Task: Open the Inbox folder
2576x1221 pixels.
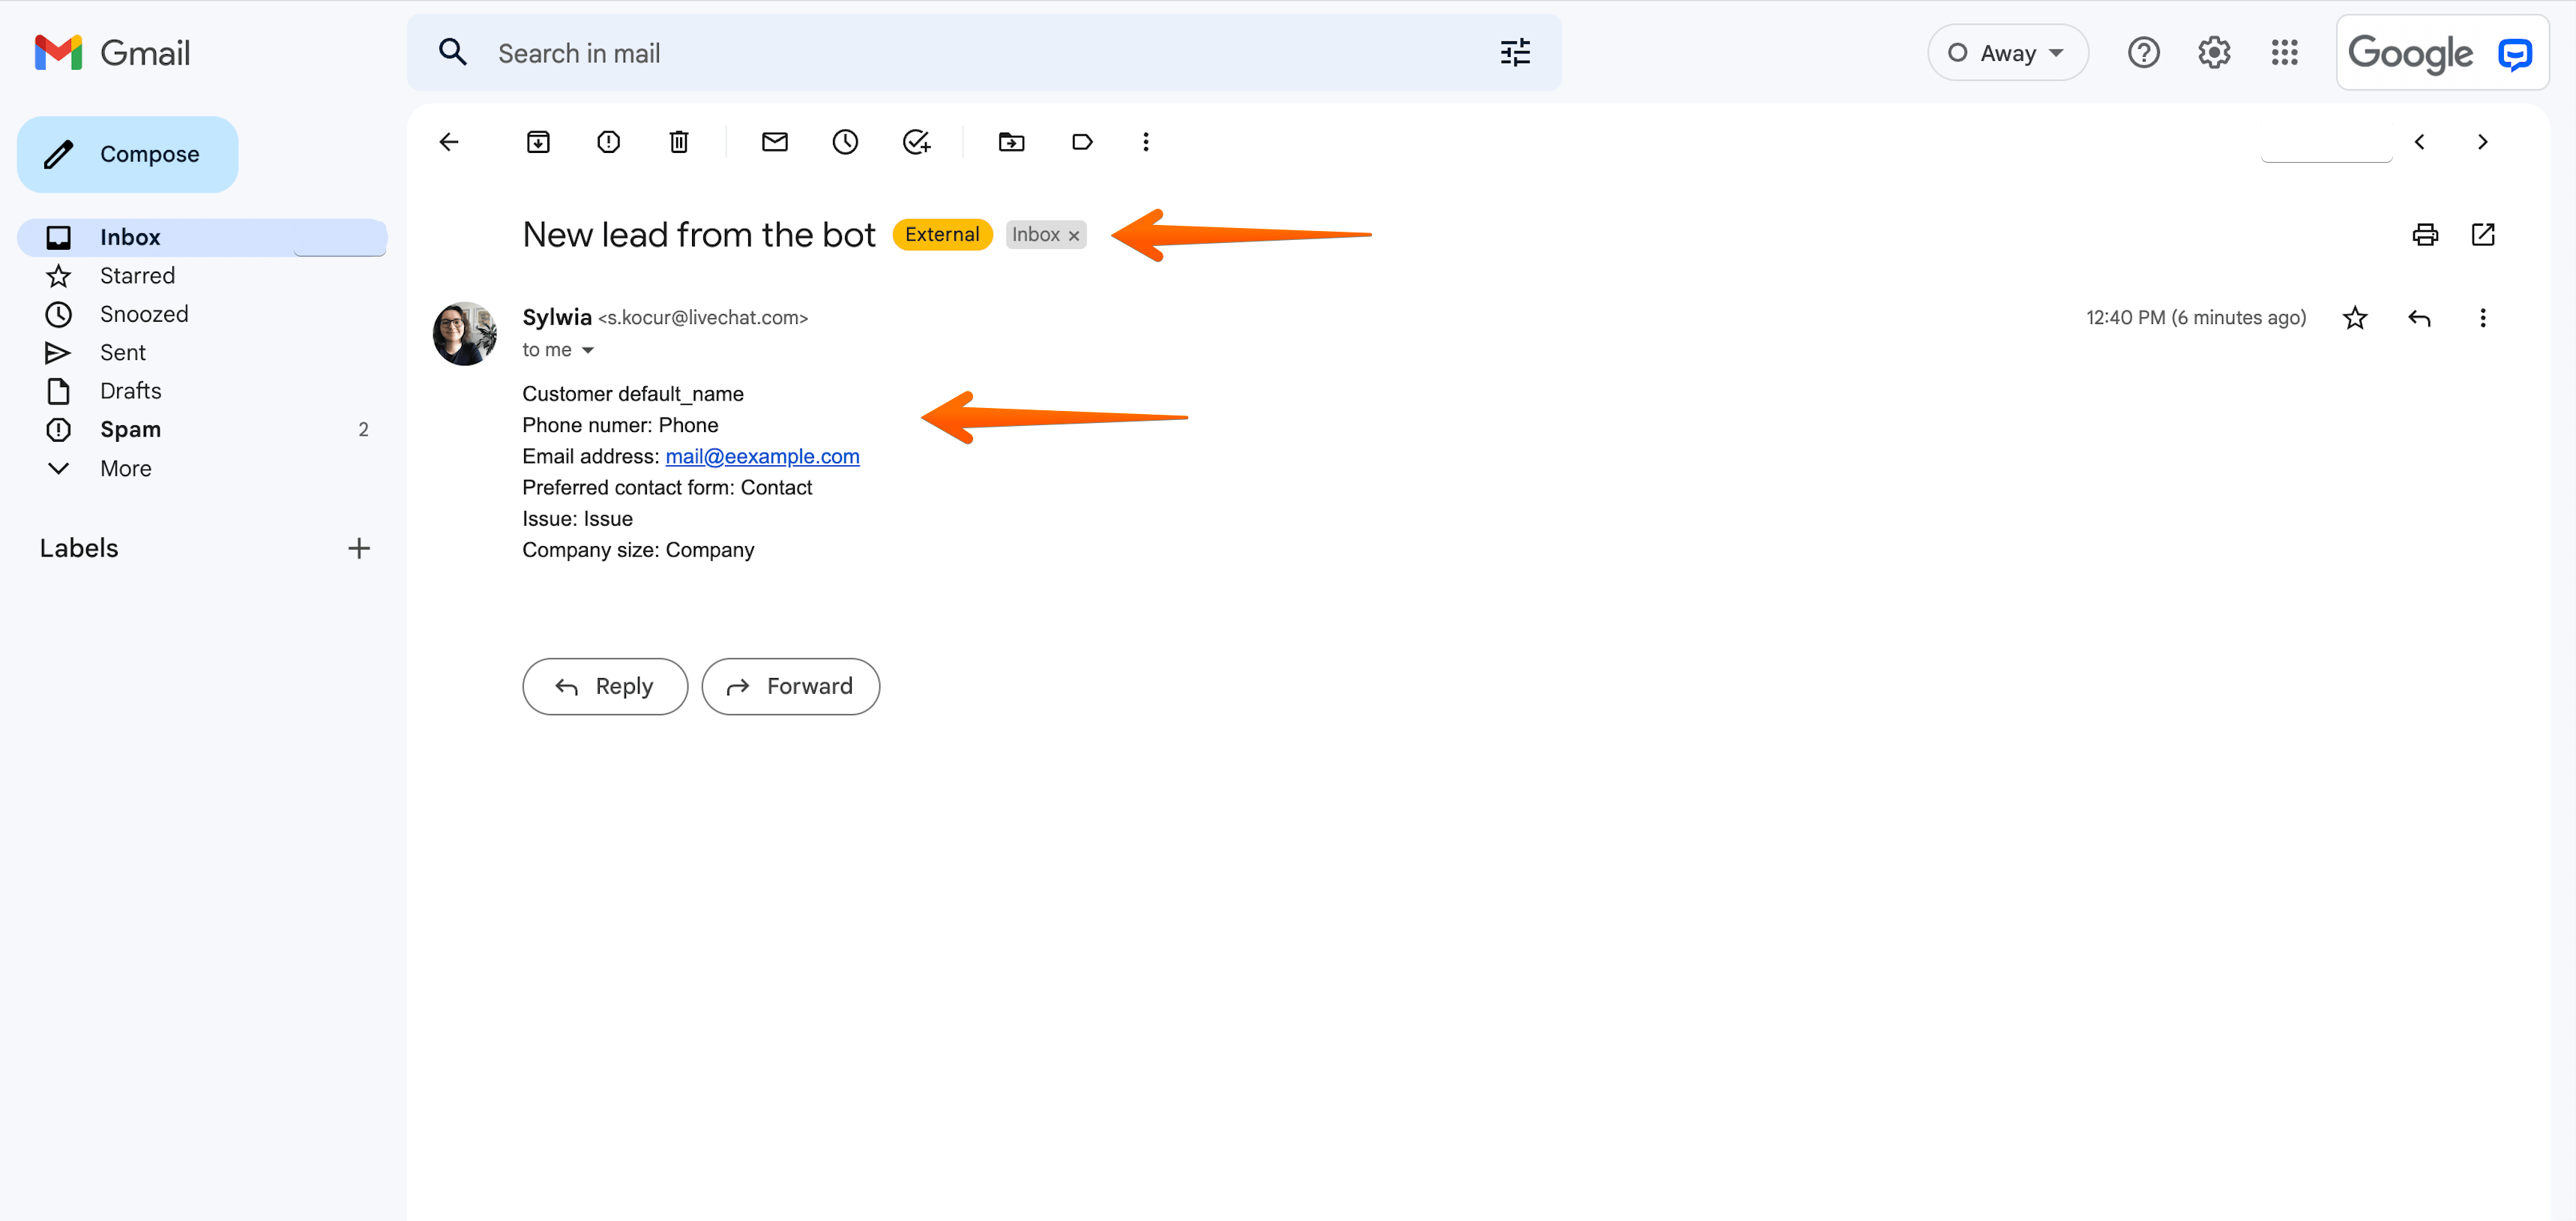Action: coord(202,237)
